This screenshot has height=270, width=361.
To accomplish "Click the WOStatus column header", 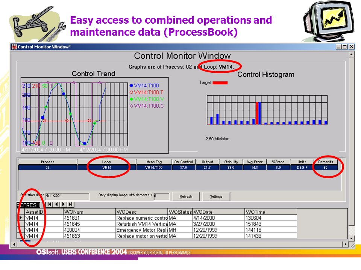I will [180, 212].
